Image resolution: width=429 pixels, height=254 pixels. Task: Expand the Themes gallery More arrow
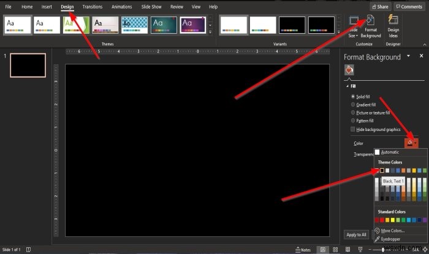coord(210,32)
